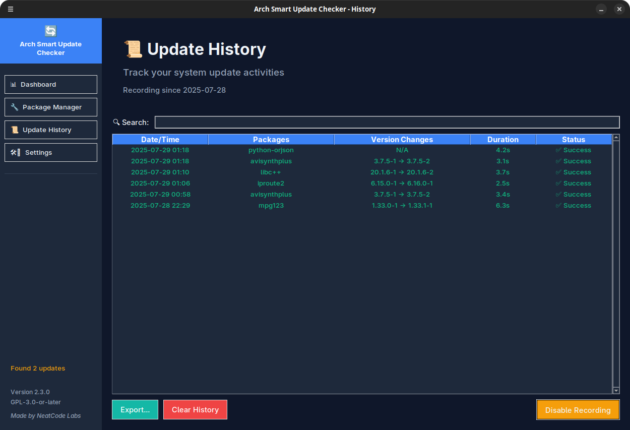Click the magnifier icon beside Search
Viewport: 630px width, 430px height.
point(117,122)
